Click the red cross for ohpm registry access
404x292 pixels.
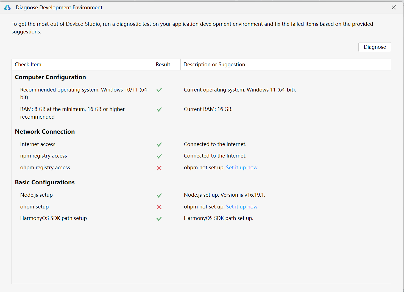coord(159,168)
